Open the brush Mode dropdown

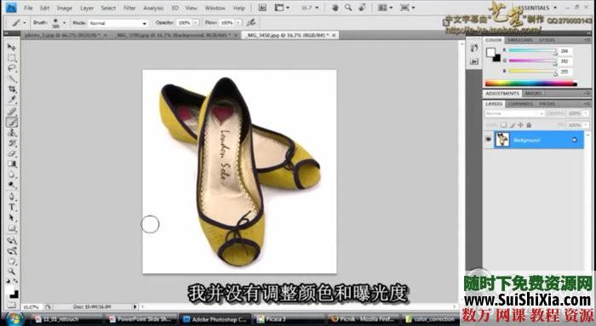click(118, 23)
